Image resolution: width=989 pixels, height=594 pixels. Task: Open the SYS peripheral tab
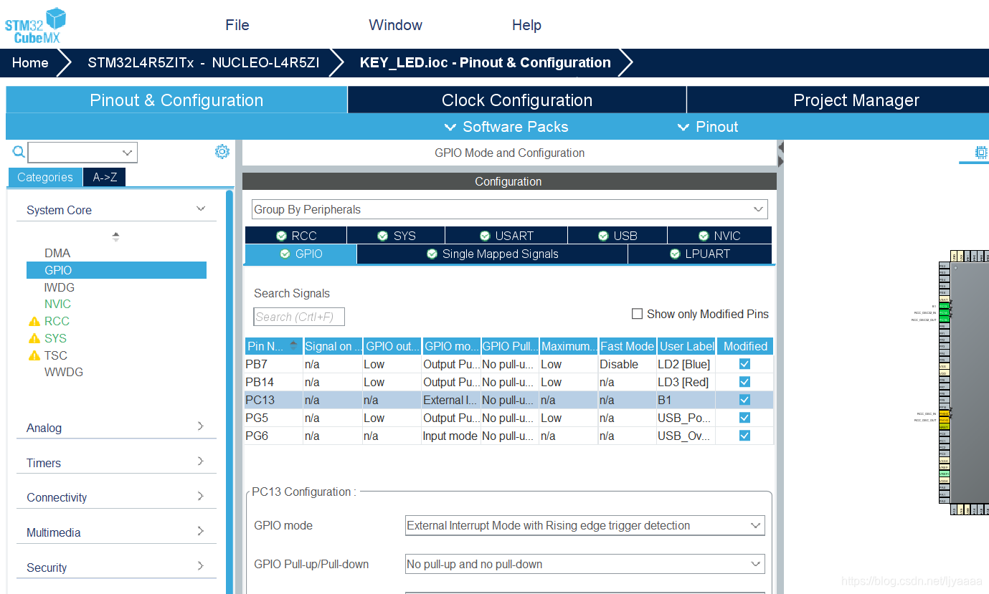point(396,236)
